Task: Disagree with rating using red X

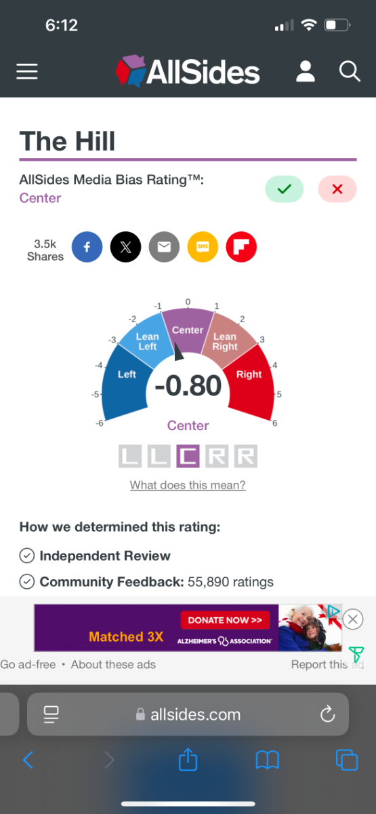Action: [337, 189]
